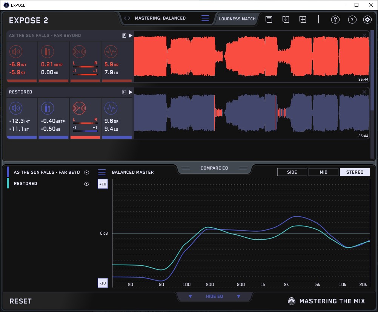Click the Reset button
The height and width of the screenshot is (312, 378).
(20, 301)
